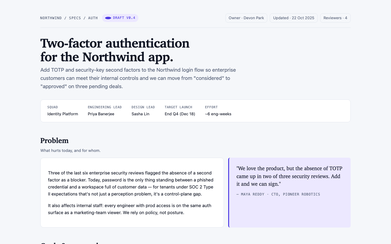Select the End Q4 (Dec 18) target launch
The width and height of the screenshot is (391, 244).
(x=180, y=114)
